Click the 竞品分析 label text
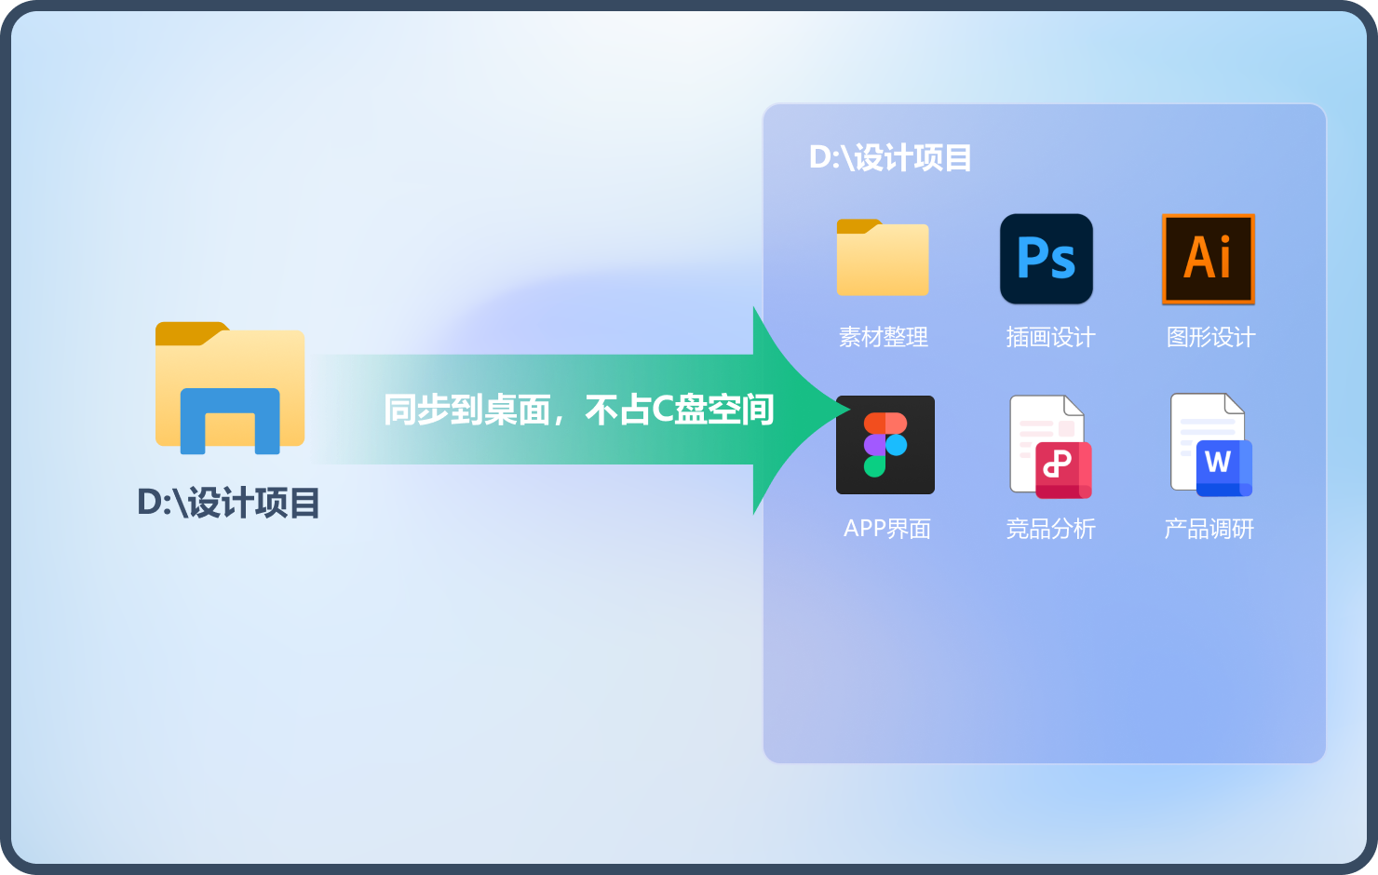 click(1050, 529)
